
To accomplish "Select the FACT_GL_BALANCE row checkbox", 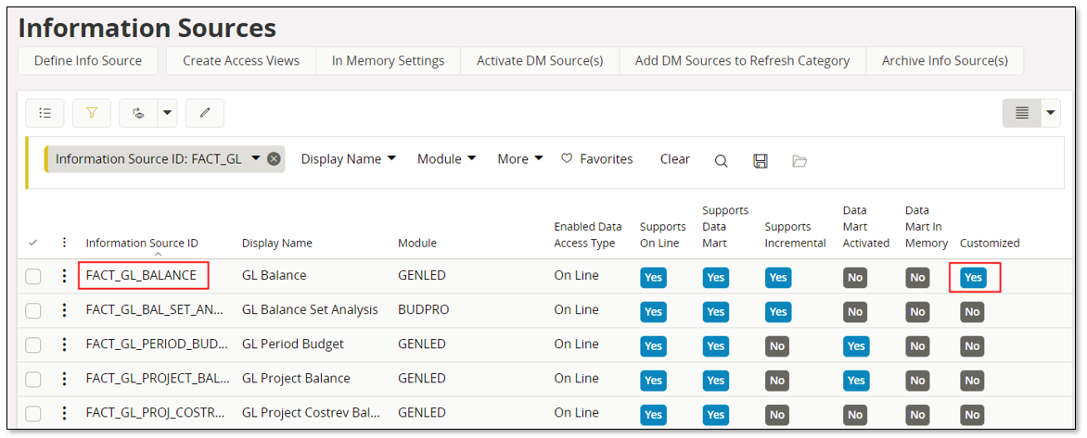I will pyautogui.click(x=33, y=276).
